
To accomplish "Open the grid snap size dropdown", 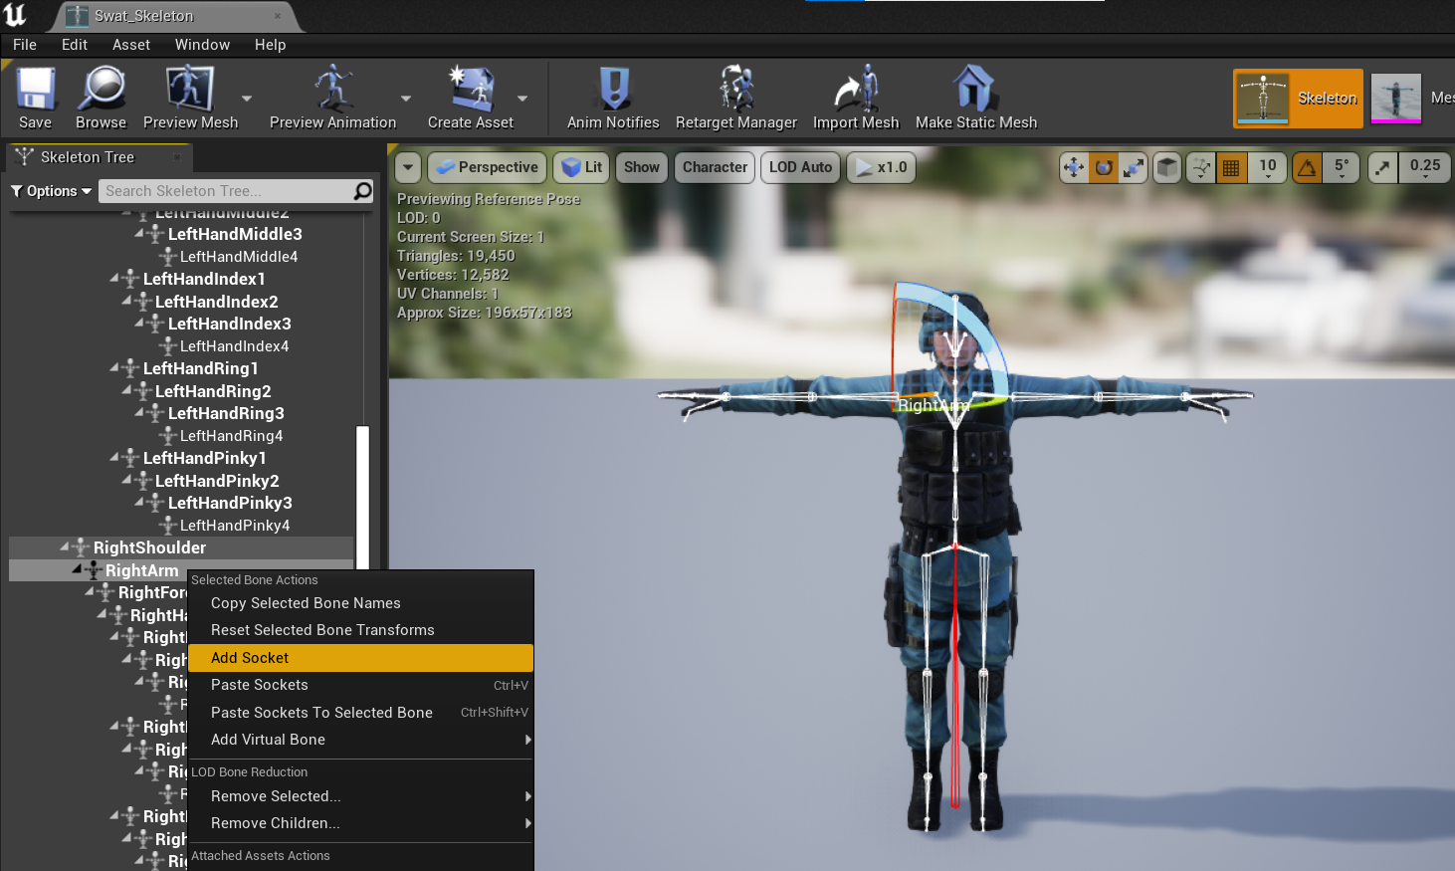I will [x=1266, y=167].
